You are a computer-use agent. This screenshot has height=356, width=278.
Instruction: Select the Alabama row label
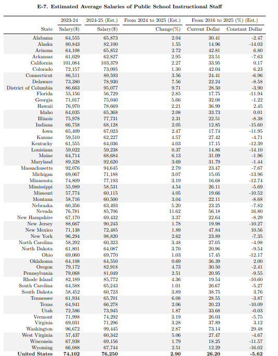(x=43, y=38)
